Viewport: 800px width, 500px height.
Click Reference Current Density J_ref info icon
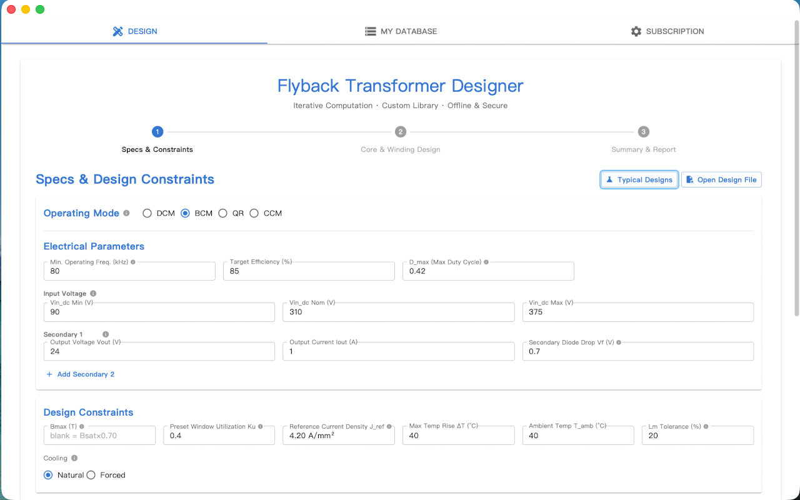click(389, 426)
